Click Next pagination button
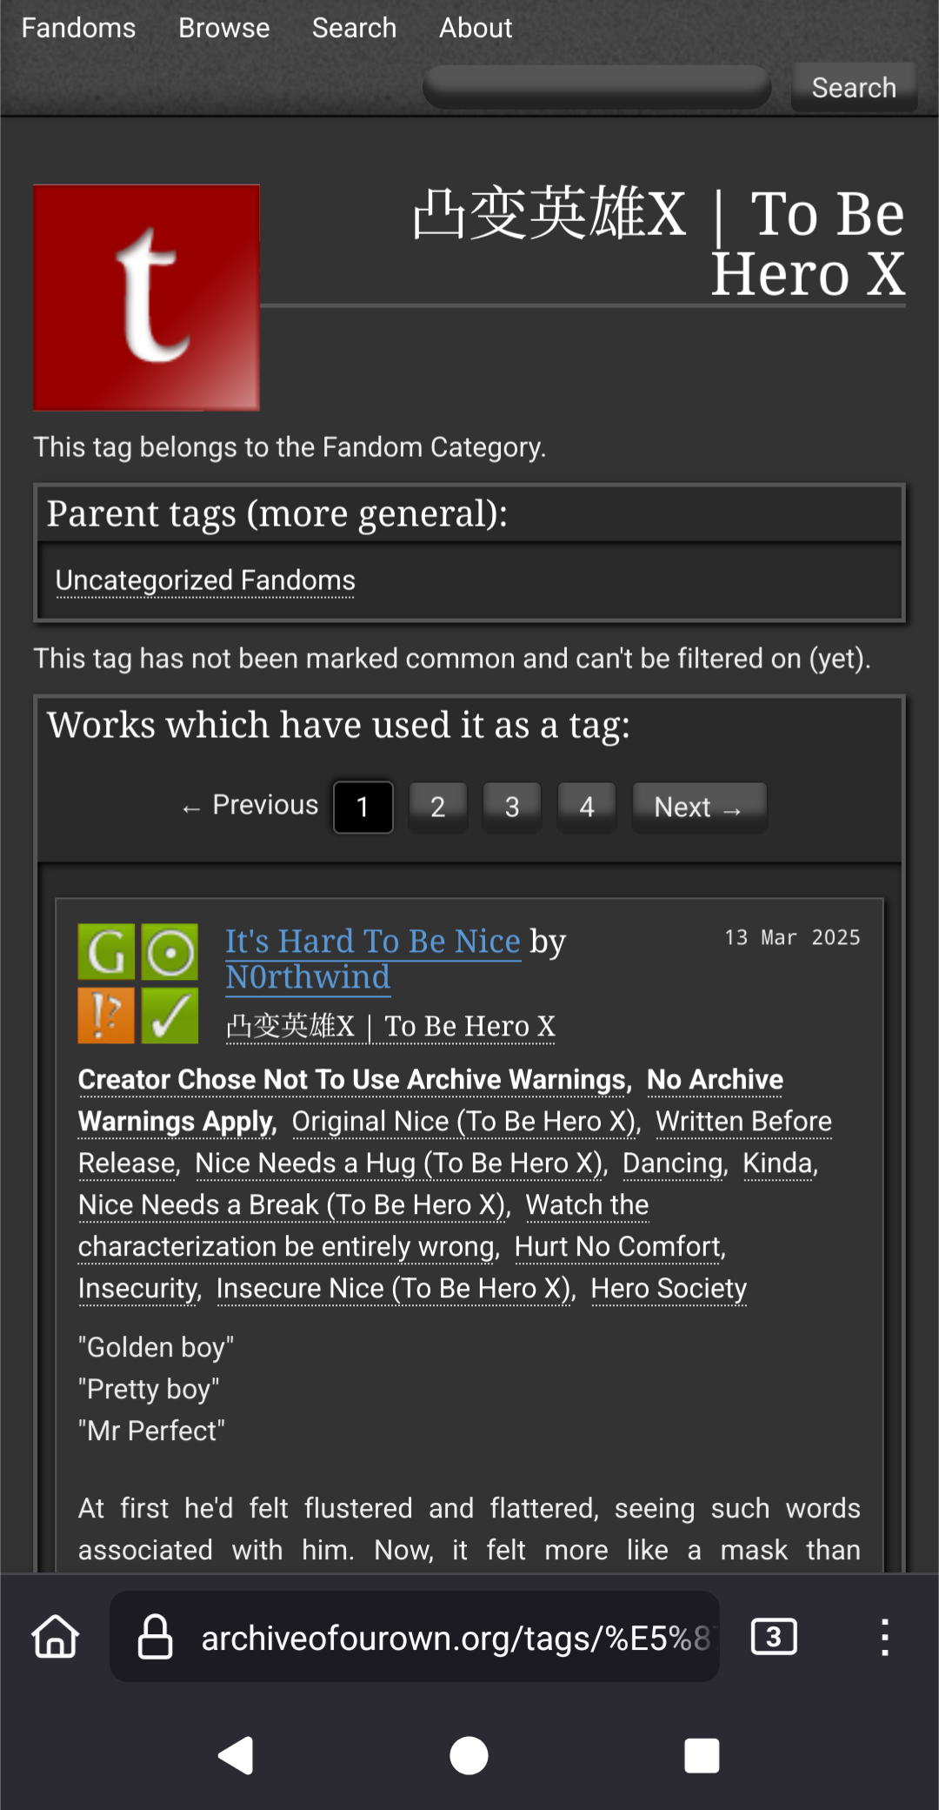 (x=699, y=807)
